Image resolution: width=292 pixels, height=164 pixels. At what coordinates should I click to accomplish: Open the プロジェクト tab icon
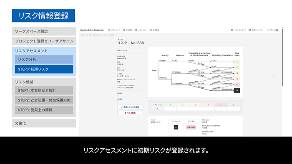109,30
